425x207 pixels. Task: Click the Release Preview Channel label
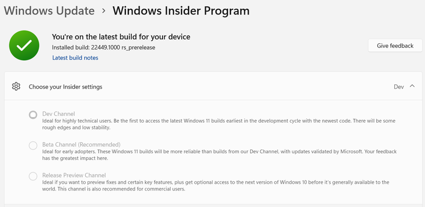click(74, 175)
